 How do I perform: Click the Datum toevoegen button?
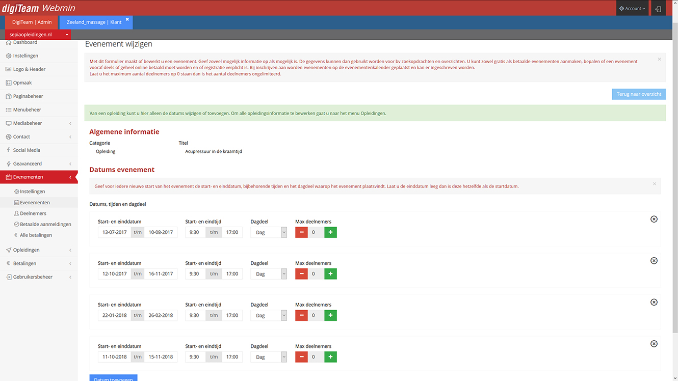[x=113, y=378]
